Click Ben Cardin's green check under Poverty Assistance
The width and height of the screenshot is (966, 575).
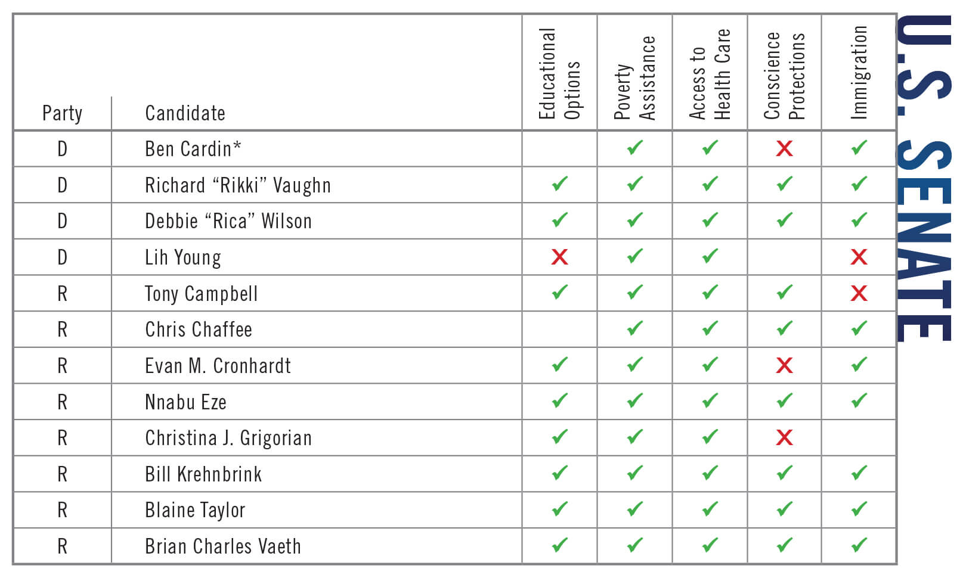pyautogui.click(x=634, y=148)
